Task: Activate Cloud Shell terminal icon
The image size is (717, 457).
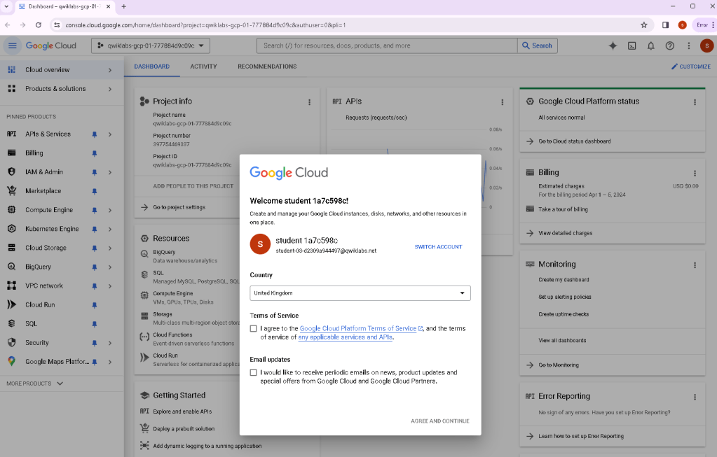Action: [x=632, y=45]
